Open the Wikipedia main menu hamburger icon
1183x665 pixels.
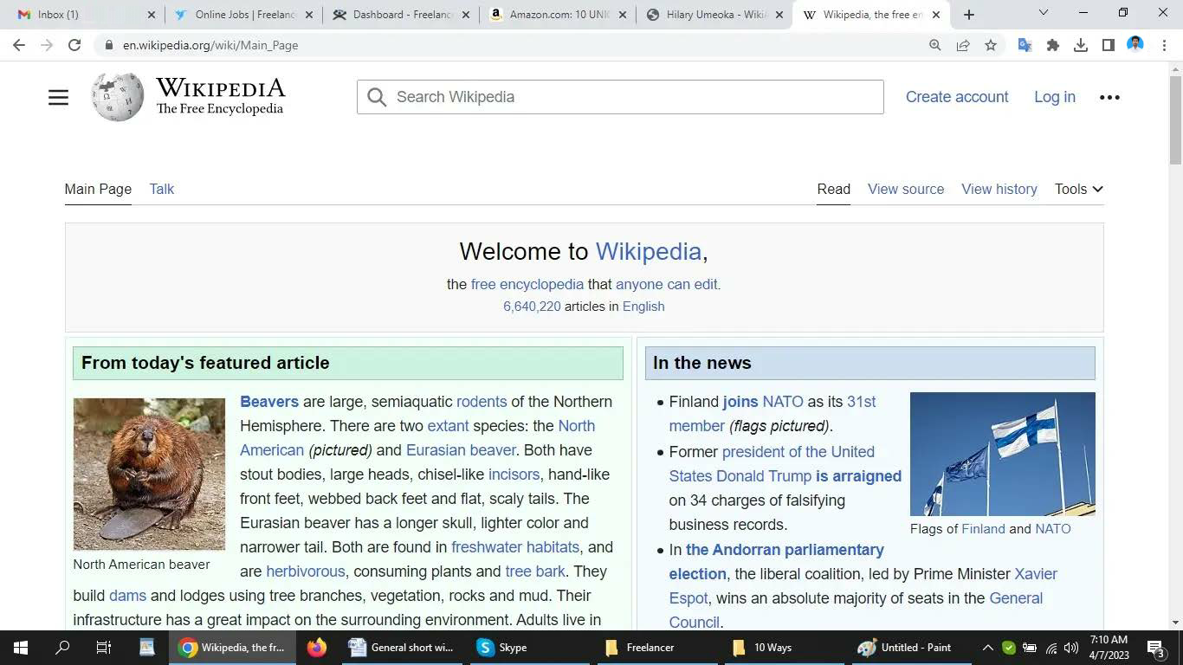[58, 97]
